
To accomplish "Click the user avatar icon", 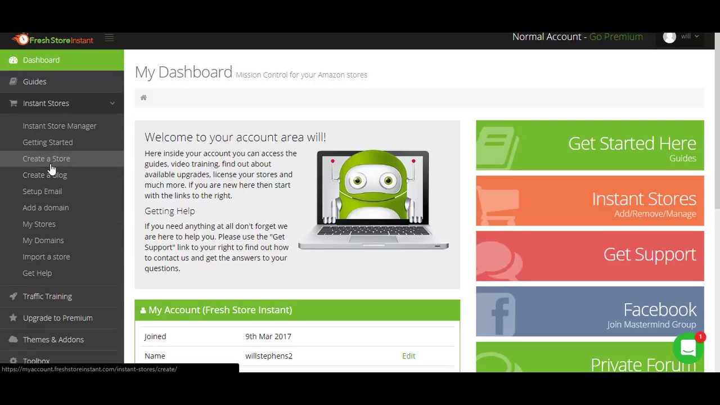I will (x=669, y=37).
